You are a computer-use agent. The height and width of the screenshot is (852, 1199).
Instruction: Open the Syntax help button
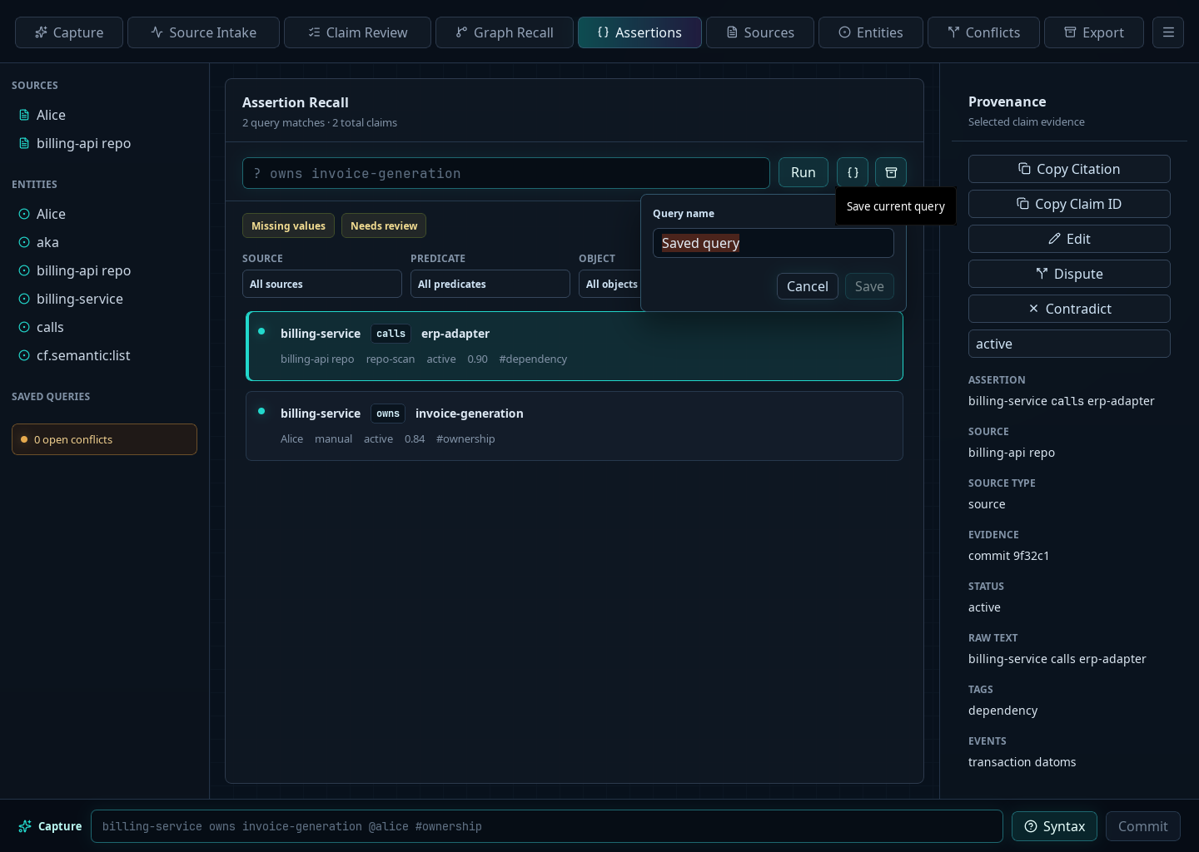pos(1054,826)
